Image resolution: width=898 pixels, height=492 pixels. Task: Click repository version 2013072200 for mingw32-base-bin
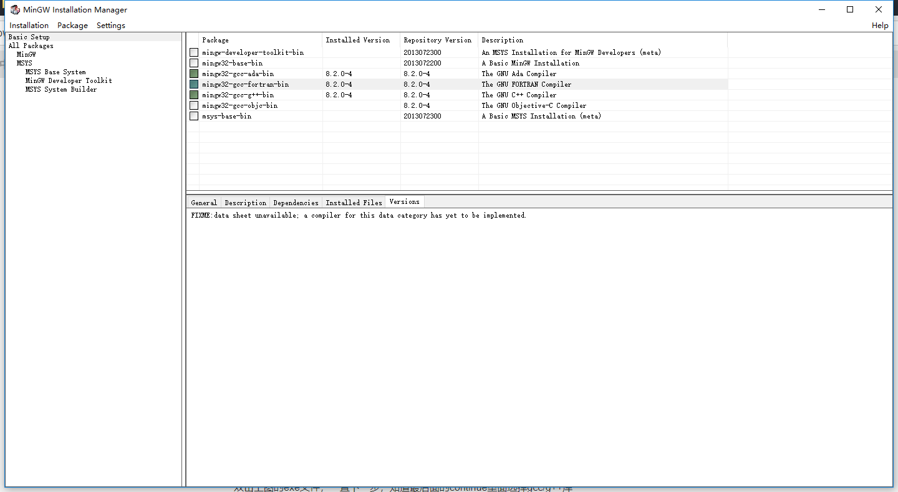coord(422,63)
